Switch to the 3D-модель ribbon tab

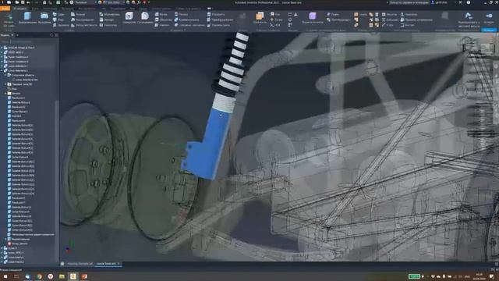[19, 9]
